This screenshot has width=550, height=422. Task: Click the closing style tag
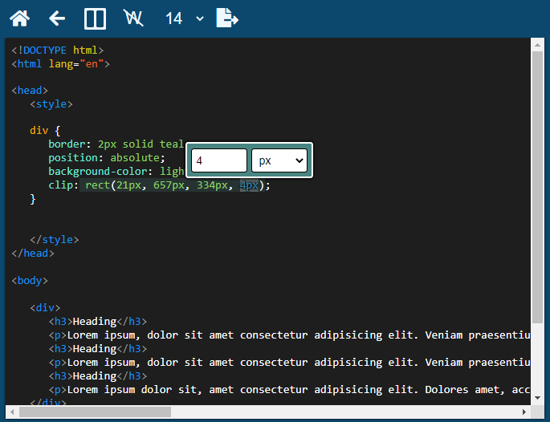[x=55, y=240]
